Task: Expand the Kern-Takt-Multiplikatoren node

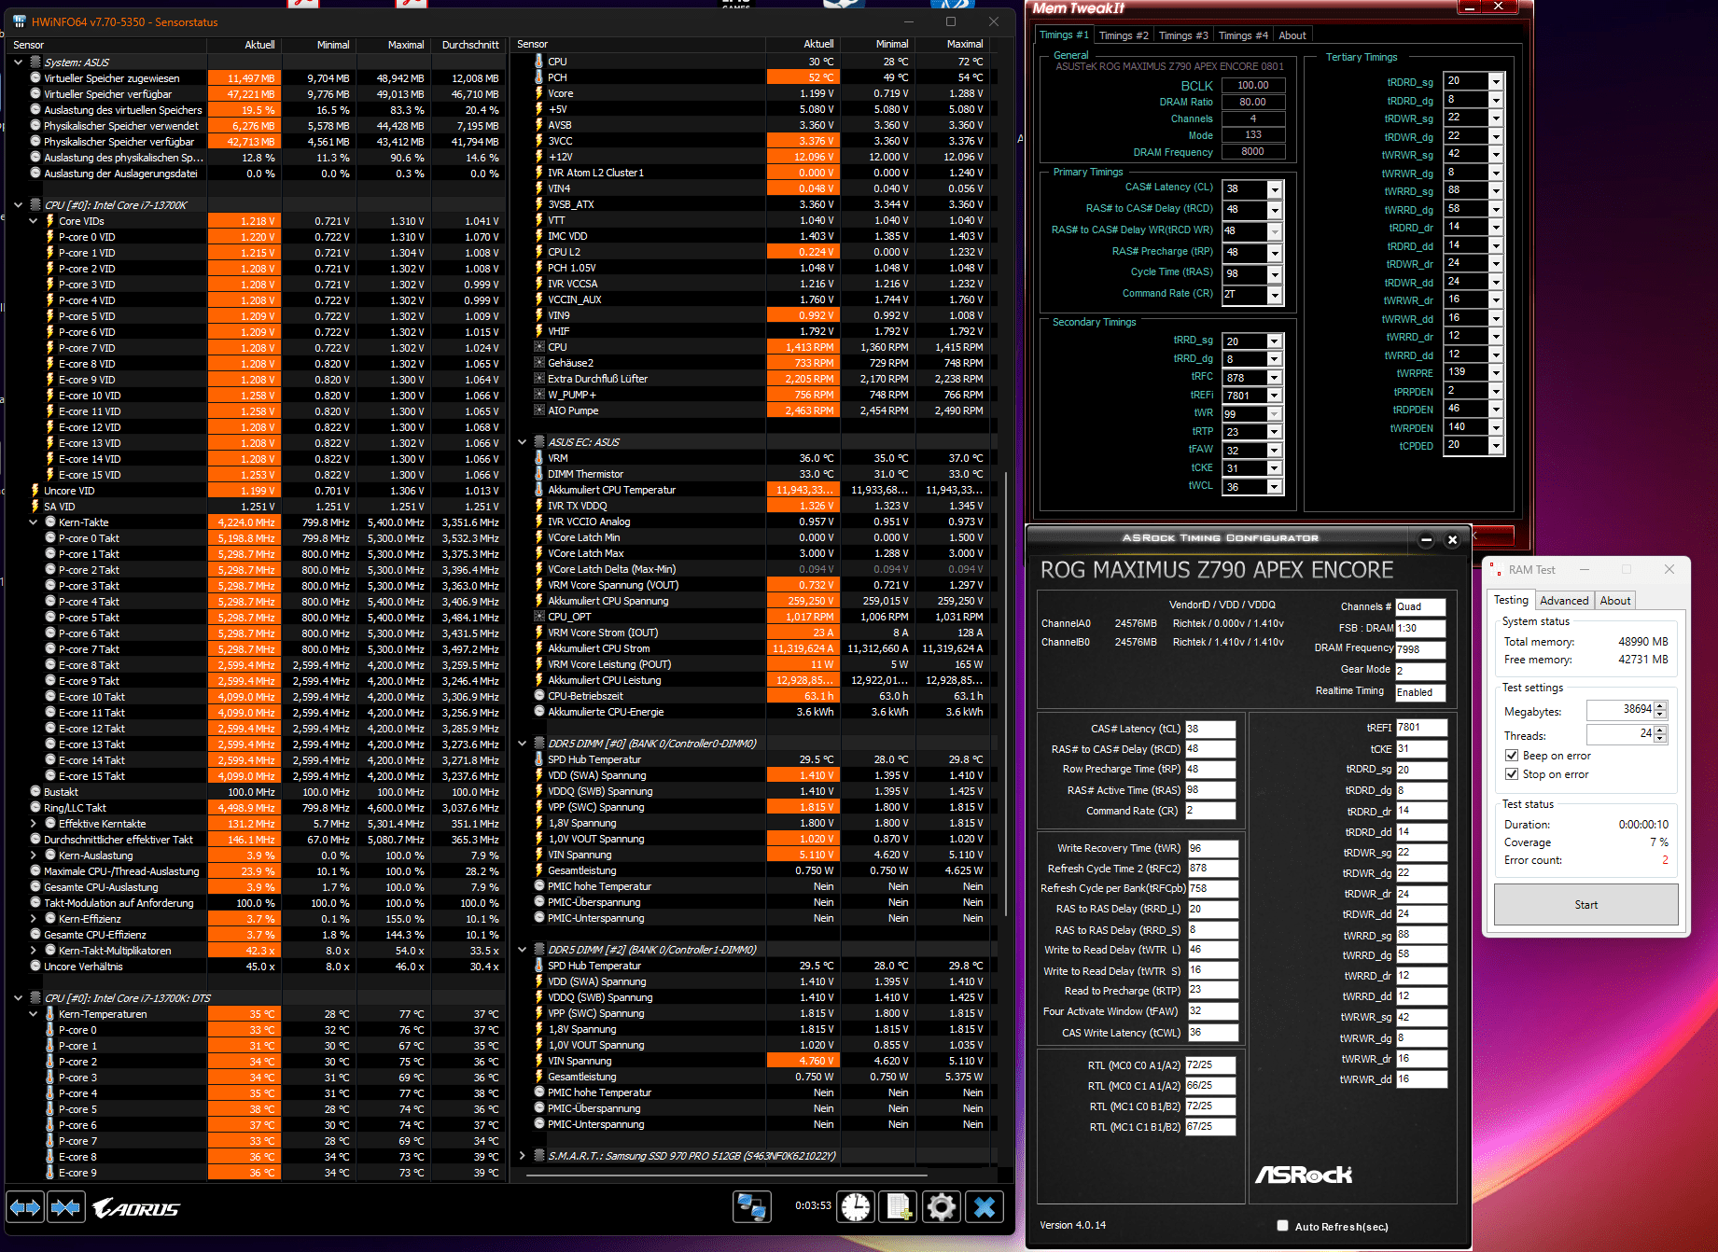Action: 33,951
